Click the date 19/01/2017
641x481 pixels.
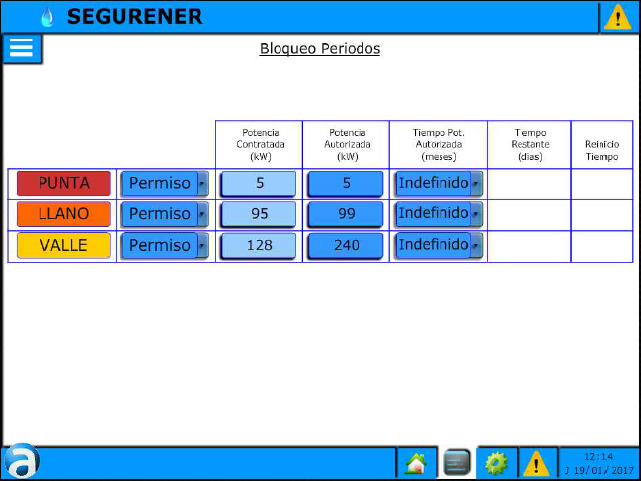603,470
